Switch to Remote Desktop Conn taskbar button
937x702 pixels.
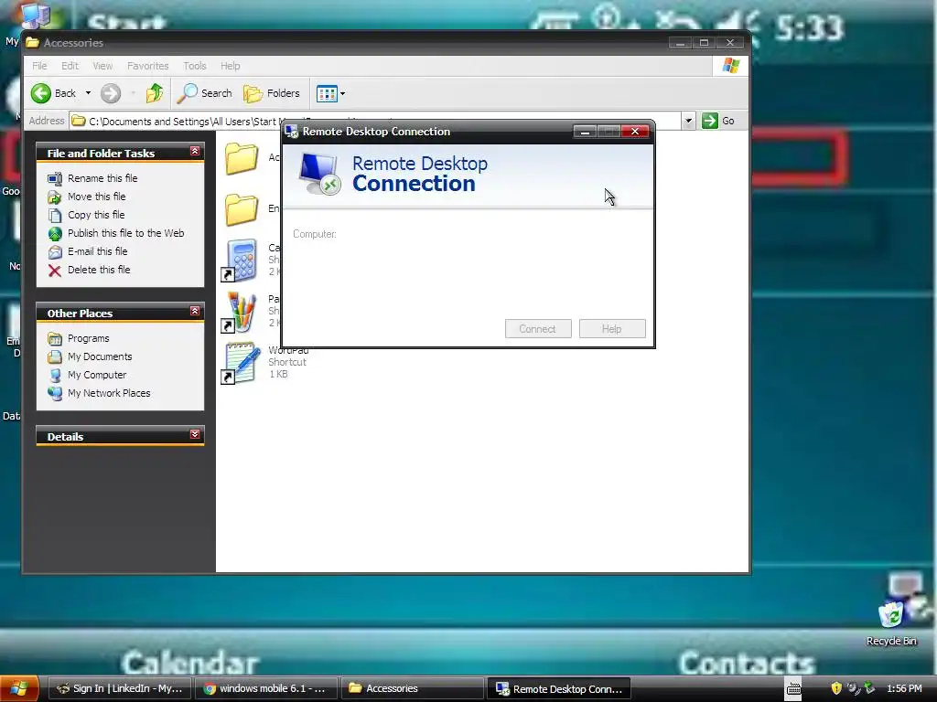(x=559, y=689)
